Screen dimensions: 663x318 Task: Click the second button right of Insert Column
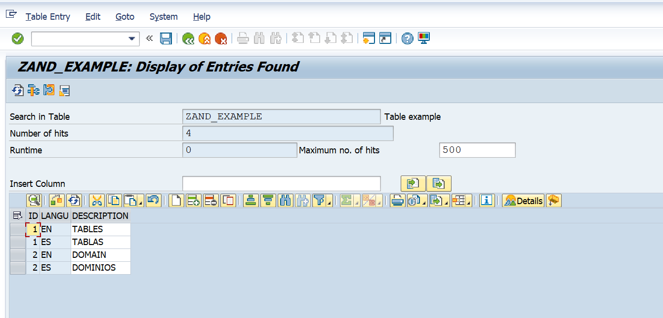pos(439,183)
